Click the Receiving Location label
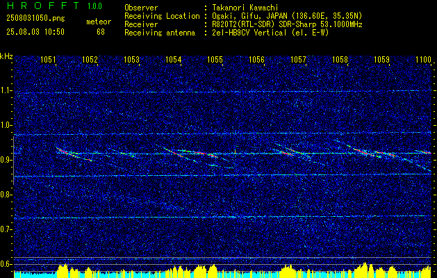 [162, 16]
